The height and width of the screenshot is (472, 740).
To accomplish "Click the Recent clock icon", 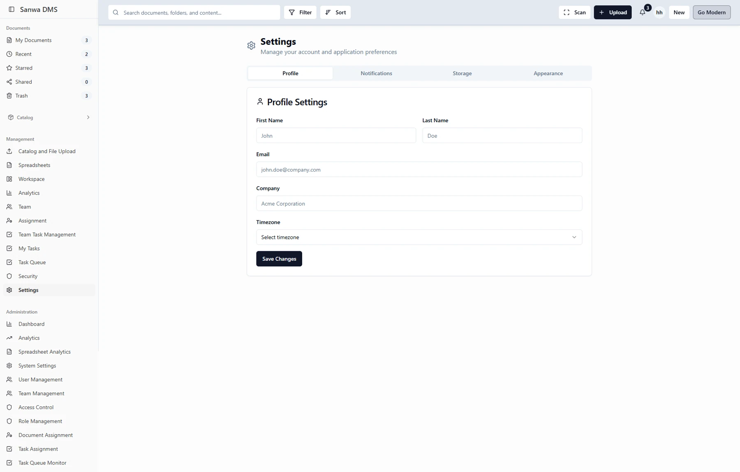I will tap(9, 54).
